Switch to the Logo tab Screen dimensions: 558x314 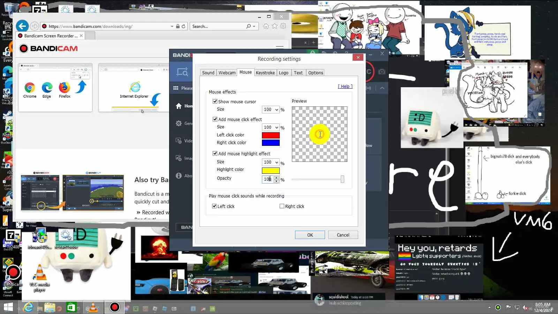(x=284, y=73)
